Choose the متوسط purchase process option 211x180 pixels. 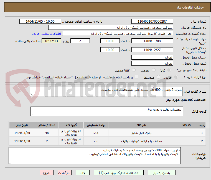[x=158, y=77]
